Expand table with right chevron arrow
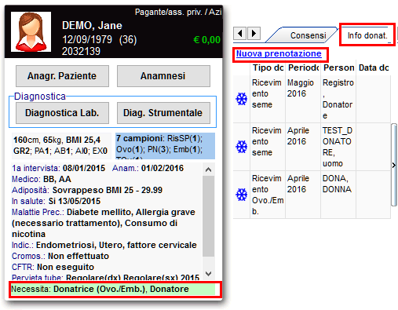398x310 pixels. point(394,165)
